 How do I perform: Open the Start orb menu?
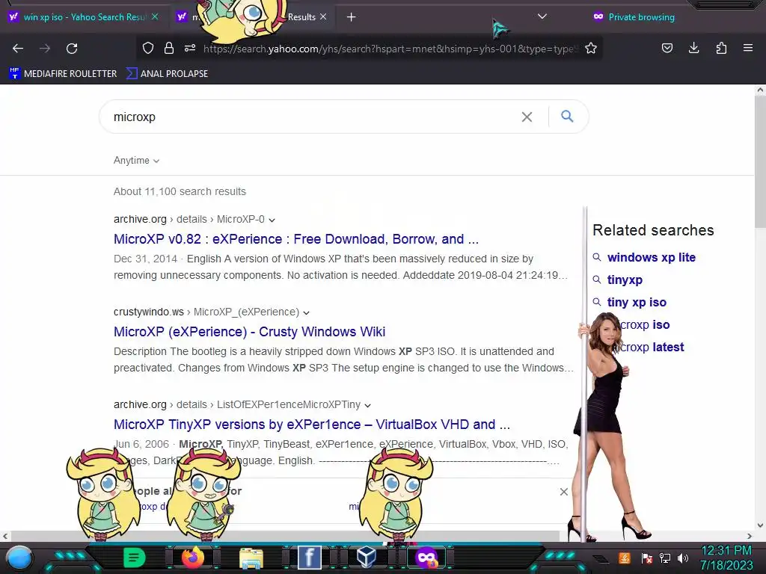click(x=19, y=558)
